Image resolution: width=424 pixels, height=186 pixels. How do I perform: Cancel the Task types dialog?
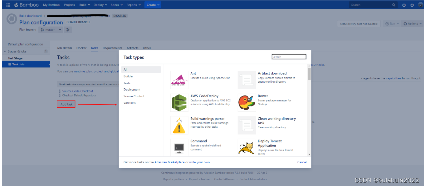302,162
